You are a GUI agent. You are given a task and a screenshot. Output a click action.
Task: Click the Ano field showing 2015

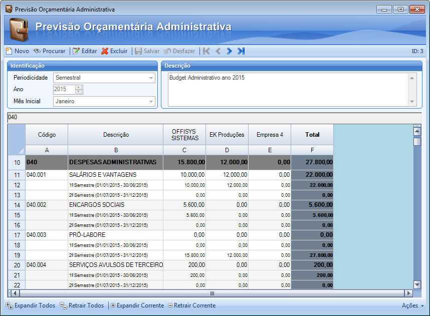[x=65, y=89]
